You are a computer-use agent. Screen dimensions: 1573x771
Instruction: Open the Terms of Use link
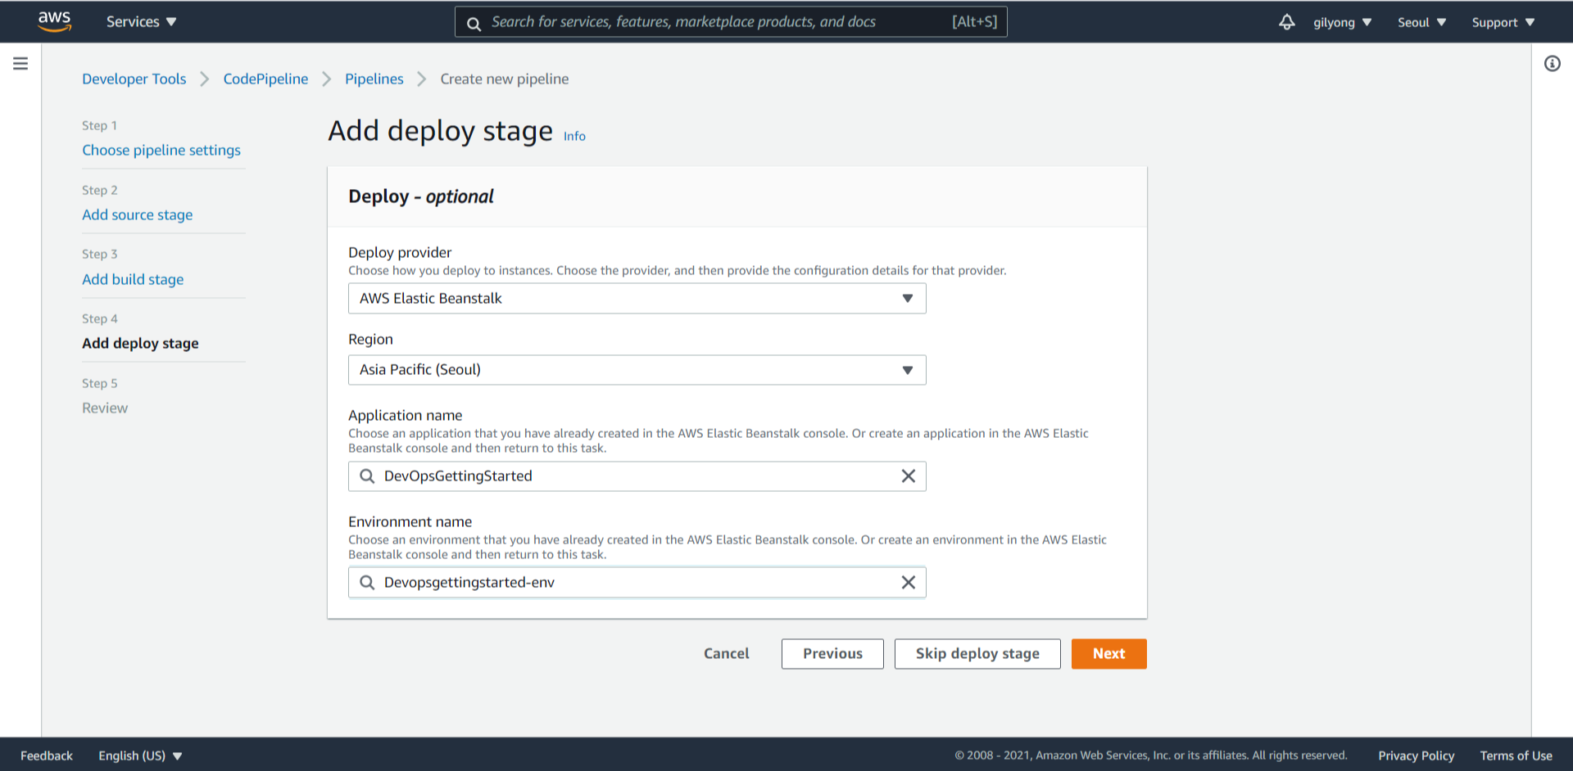[x=1516, y=755]
